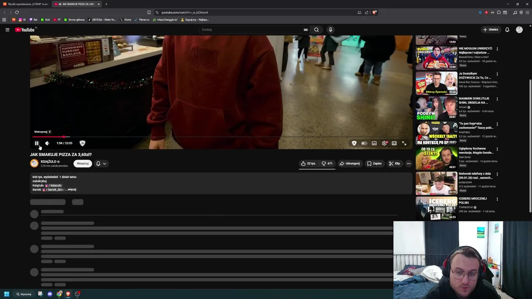Open the KSIĄŻULO channel name link
The width and height of the screenshot is (532, 299).
click(48, 162)
